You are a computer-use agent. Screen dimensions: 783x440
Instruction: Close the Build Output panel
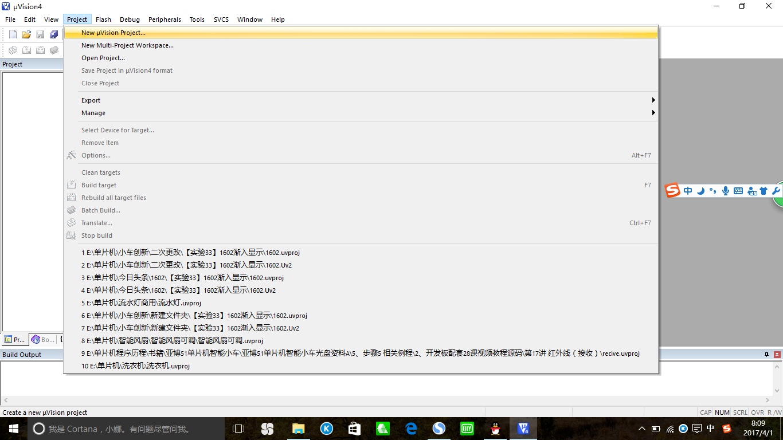pyautogui.click(x=777, y=355)
